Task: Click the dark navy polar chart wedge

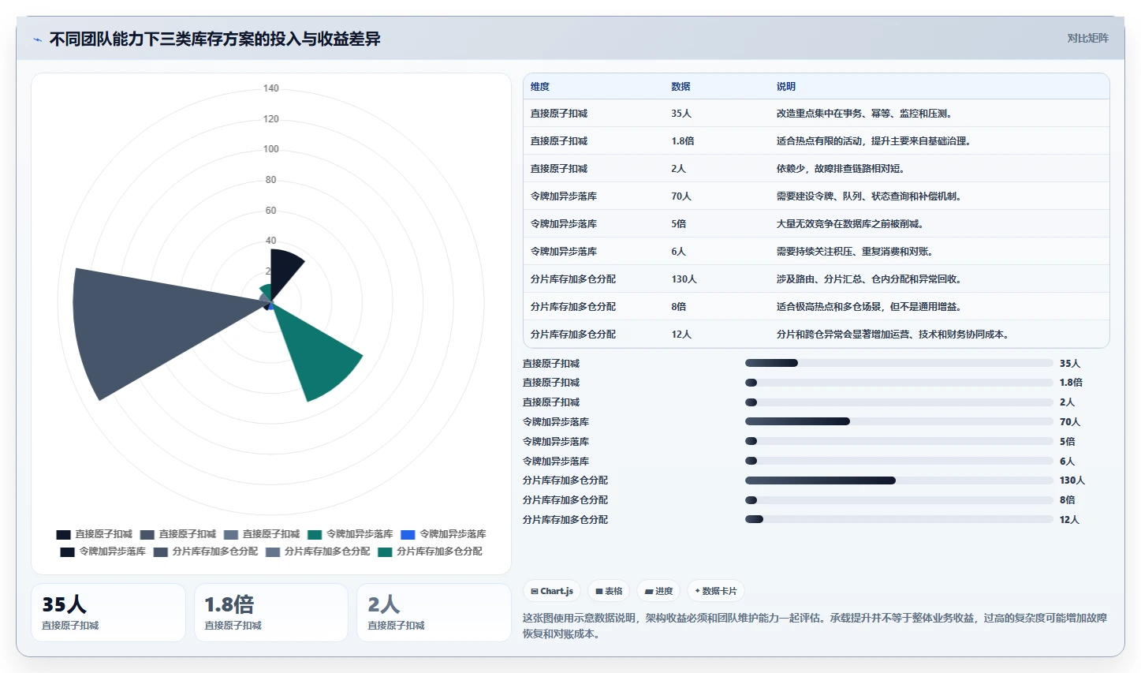Action: 284,272
